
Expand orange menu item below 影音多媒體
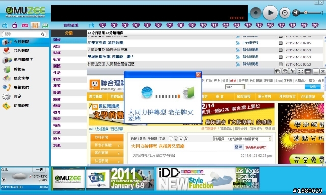click(x=106, y=153)
